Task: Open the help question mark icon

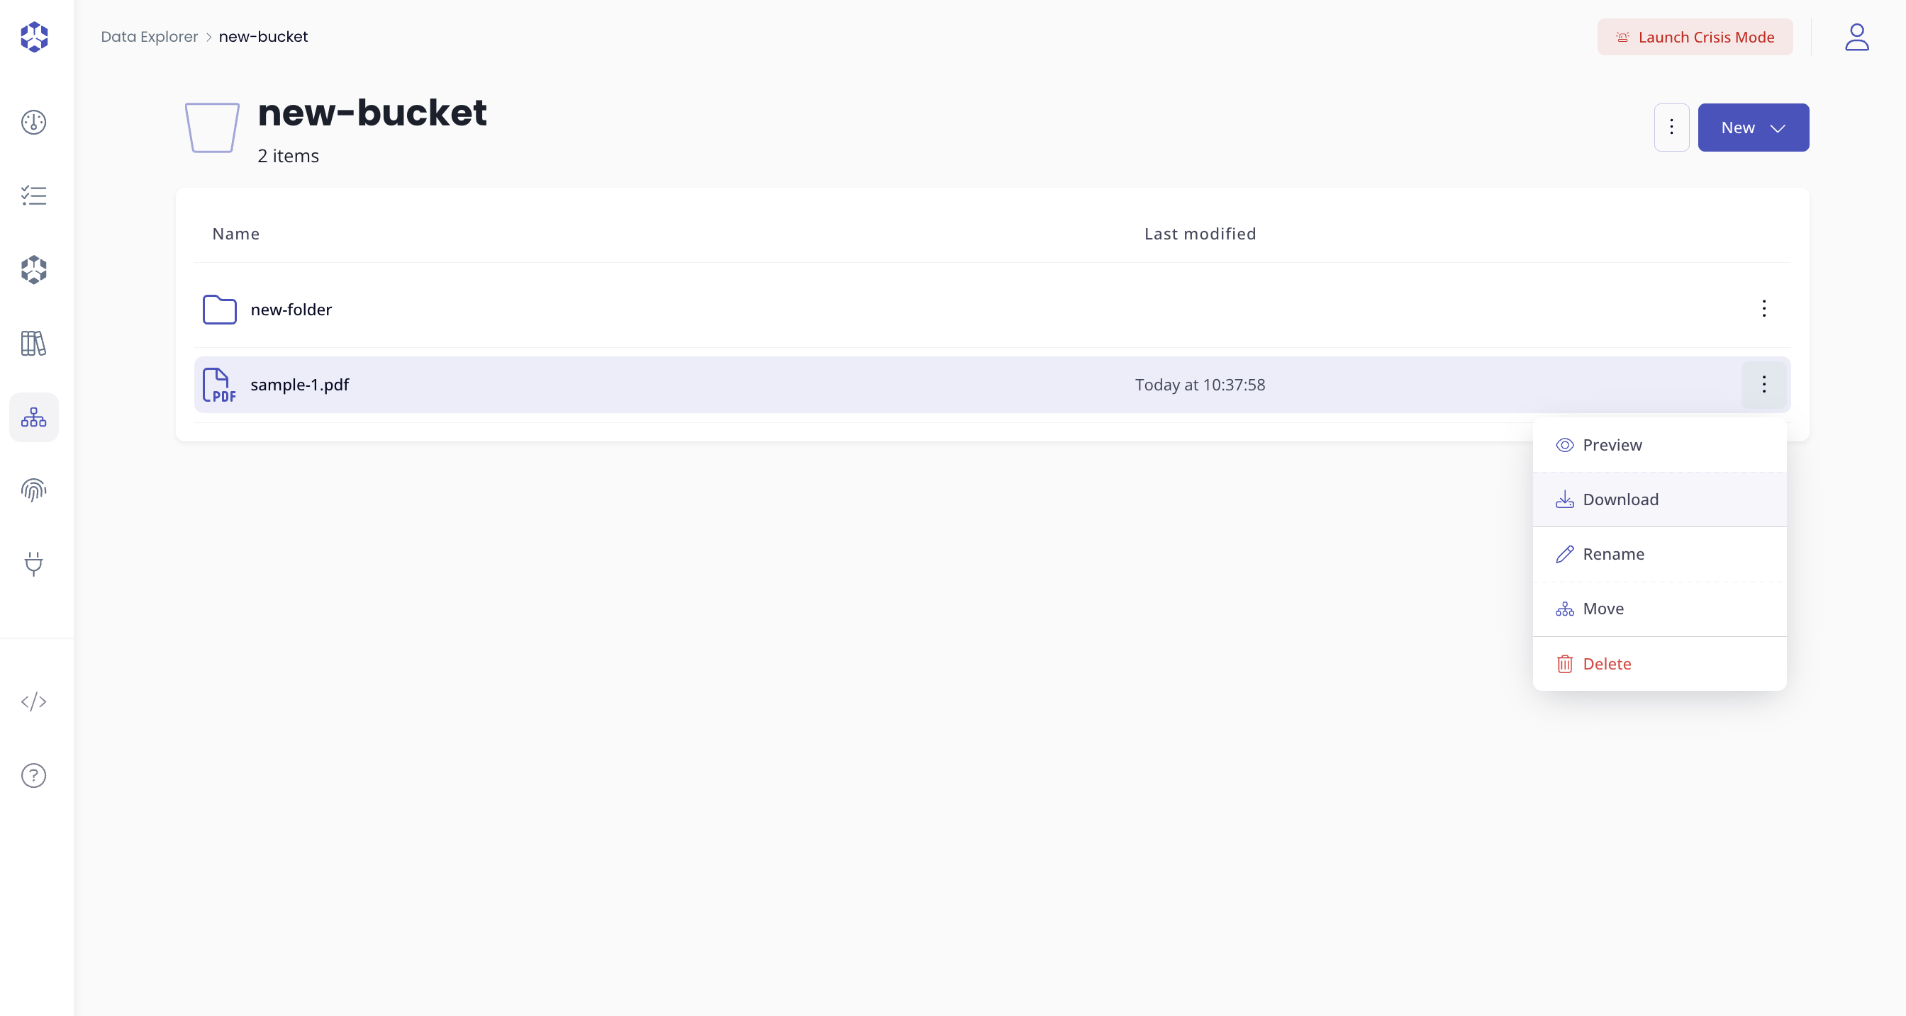Action: pyautogui.click(x=33, y=775)
